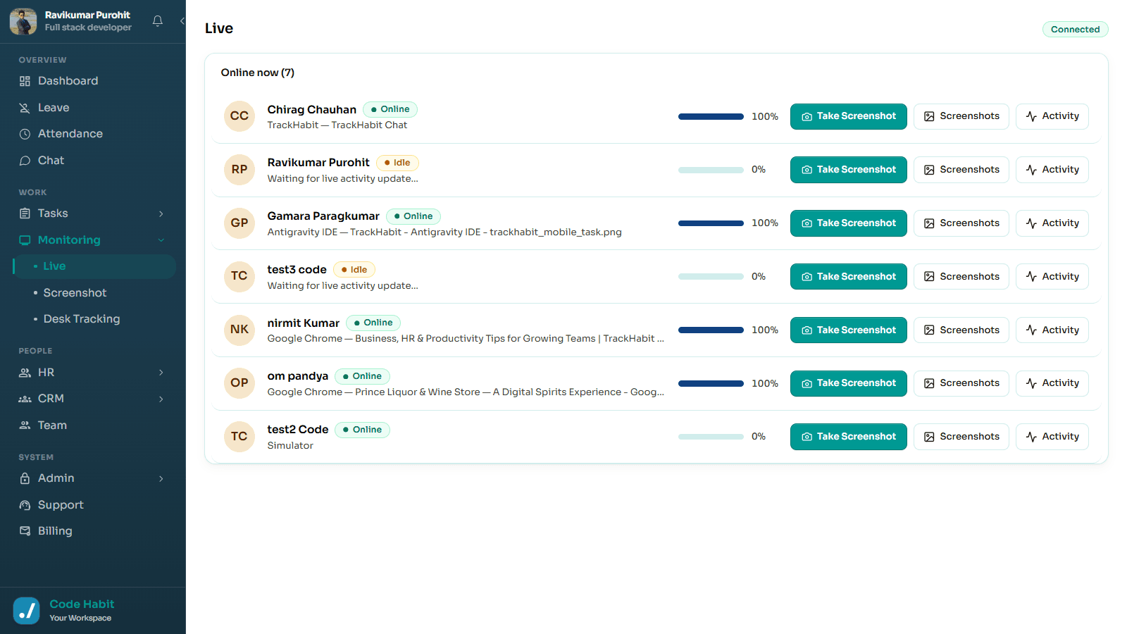Click the Billing icon in sidebar
Image resolution: width=1127 pixels, height=634 pixels.
(25, 531)
